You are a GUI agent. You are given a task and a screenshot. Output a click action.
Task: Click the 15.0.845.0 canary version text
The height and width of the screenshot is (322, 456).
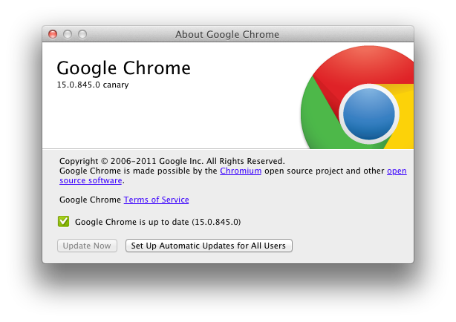92,85
